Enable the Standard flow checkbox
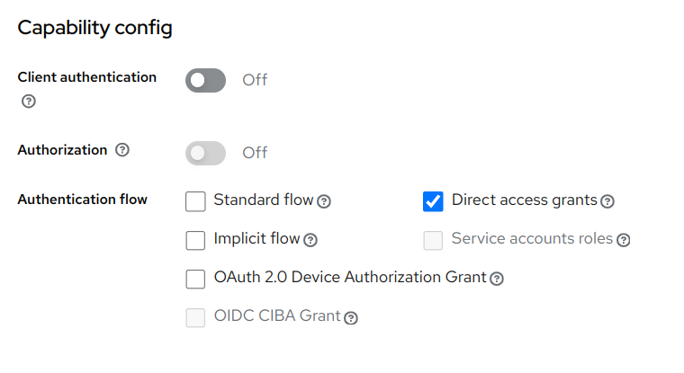Viewport: 684px width, 373px height. coord(195,201)
